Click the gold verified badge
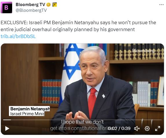 click(49, 5)
